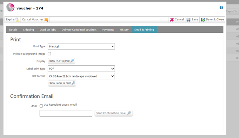Click the Expire button
Viewport: 239px width, 138px height.
(13, 20)
